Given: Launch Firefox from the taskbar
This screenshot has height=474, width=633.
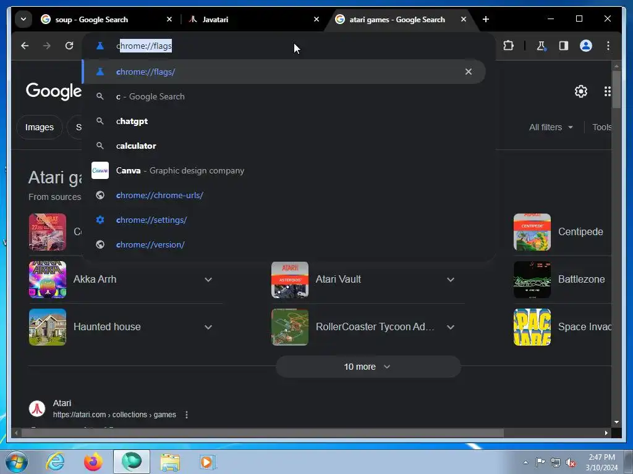Looking at the screenshot, I should [93, 462].
